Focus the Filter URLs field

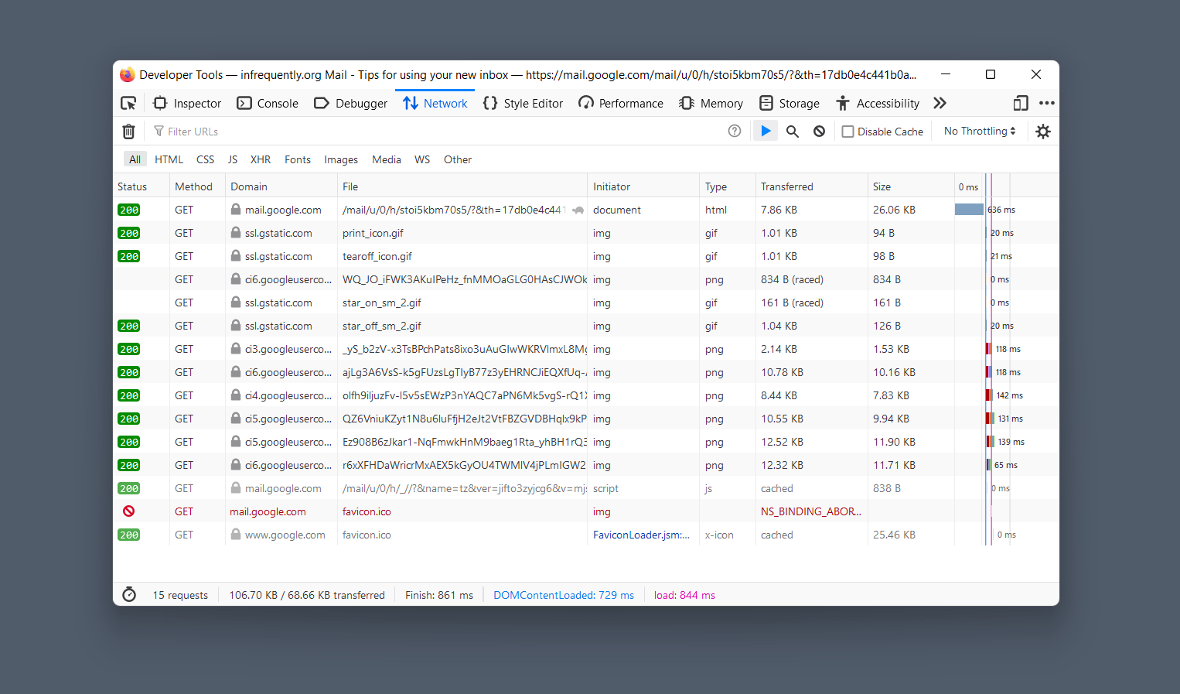coord(437,132)
